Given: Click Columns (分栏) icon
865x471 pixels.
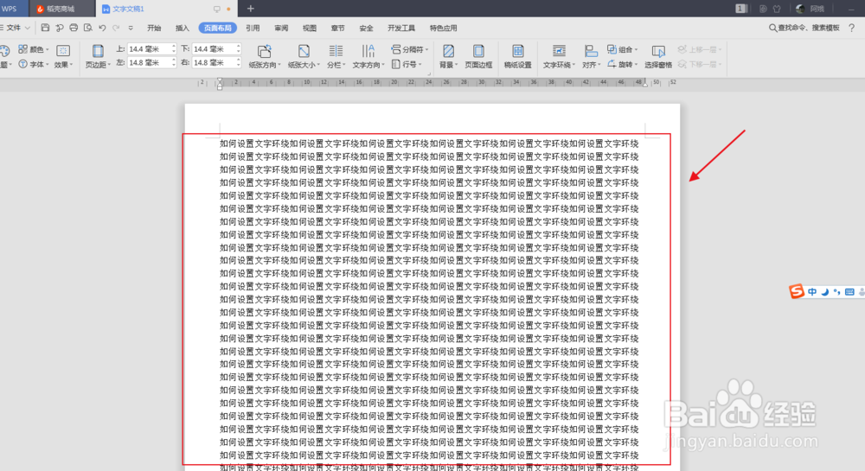Looking at the screenshot, I should point(336,51).
